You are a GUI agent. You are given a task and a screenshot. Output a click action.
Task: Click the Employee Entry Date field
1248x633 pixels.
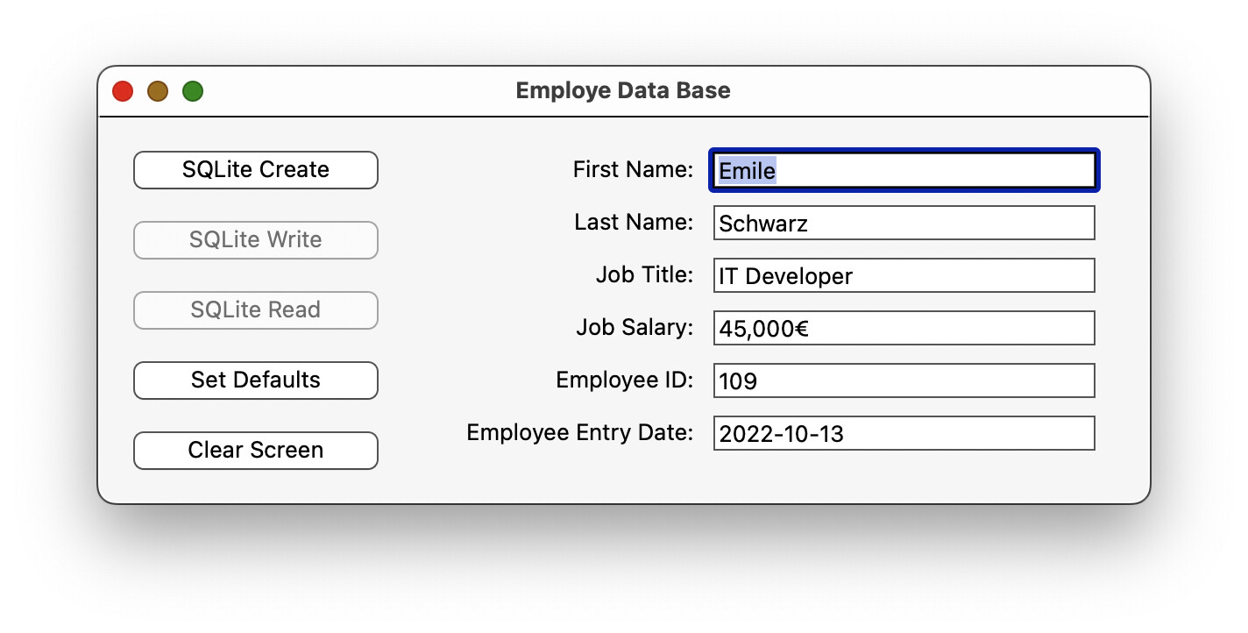point(904,433)
